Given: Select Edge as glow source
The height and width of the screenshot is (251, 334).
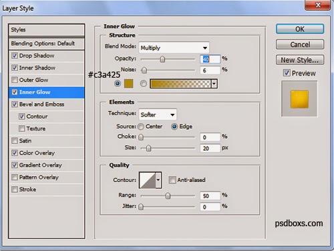Looking at the screenshot, I should (174, 127).
